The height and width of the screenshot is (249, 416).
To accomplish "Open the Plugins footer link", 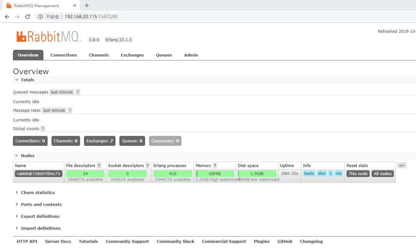I will click(262, 242).
